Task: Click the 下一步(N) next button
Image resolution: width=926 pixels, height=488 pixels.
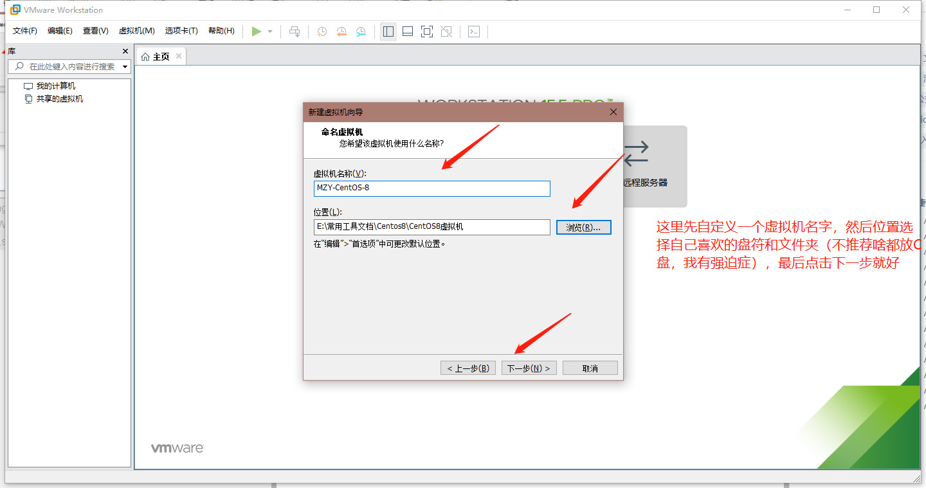Action: (529, 368)
